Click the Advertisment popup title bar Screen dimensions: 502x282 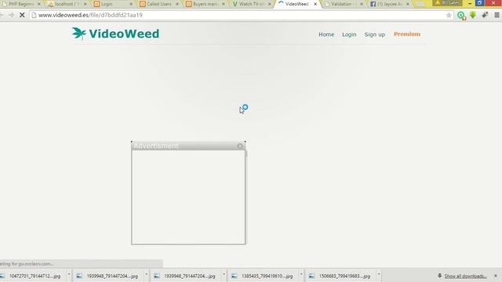click(188, 146)
